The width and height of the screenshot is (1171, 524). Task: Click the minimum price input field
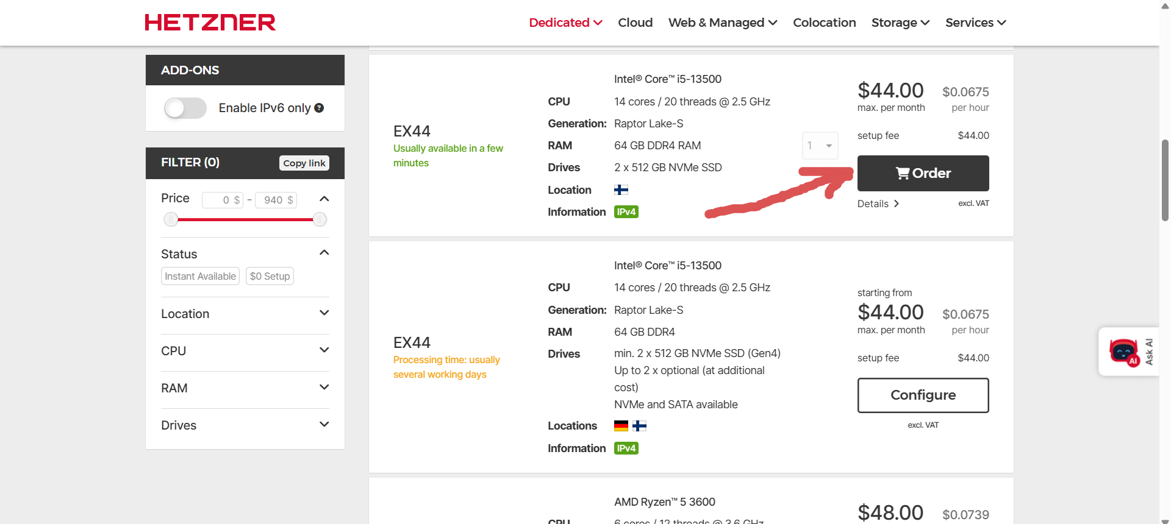click(x=223, y=200)
